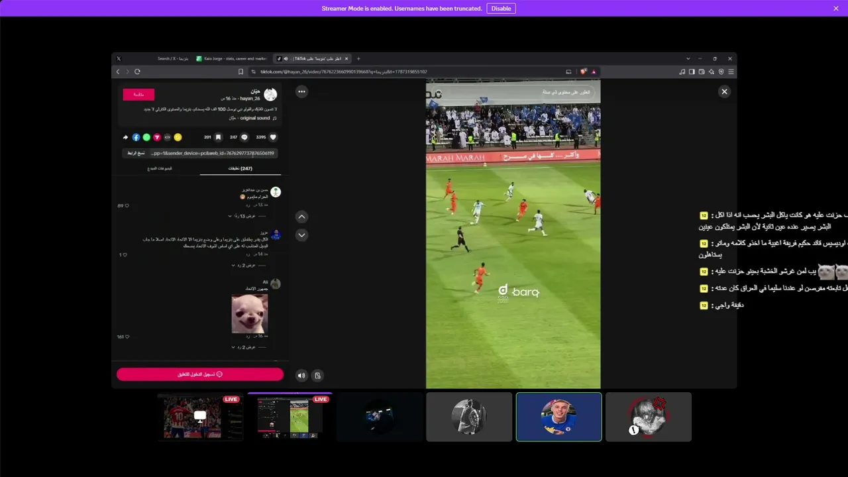Expand 2 replies under the second comment
This screenshot has width=848, height=477.
242,265
